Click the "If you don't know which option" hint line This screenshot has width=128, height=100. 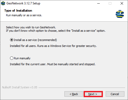click(x=56, y=31)
